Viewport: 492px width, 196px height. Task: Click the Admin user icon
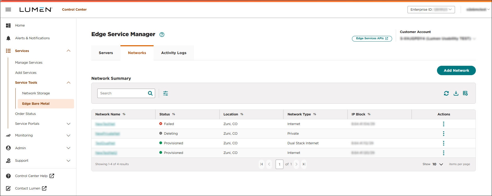point(8,148)
